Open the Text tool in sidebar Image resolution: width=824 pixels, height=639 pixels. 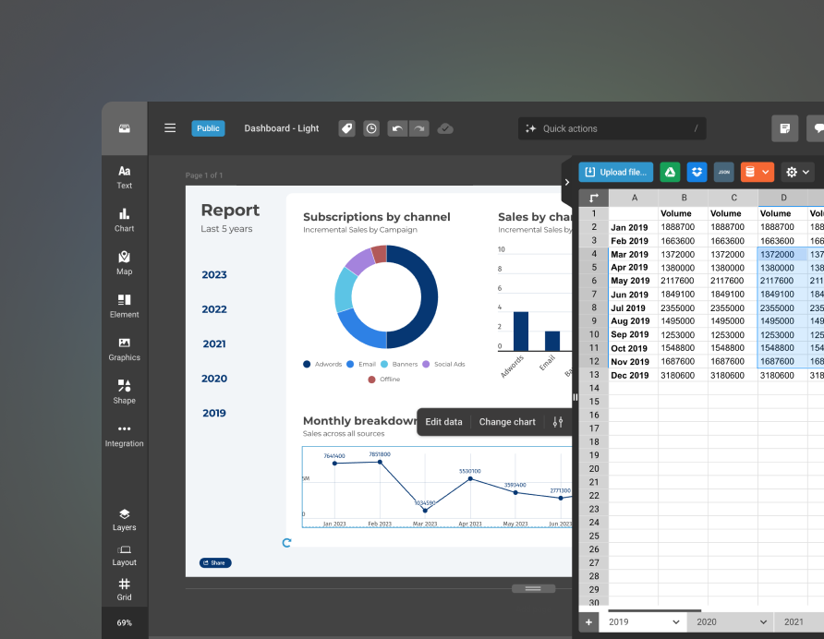click(124, 177)
